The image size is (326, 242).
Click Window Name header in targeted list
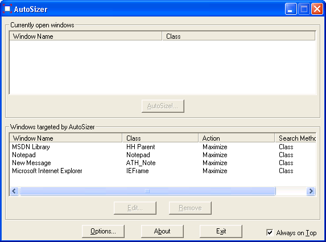(66, 138)
